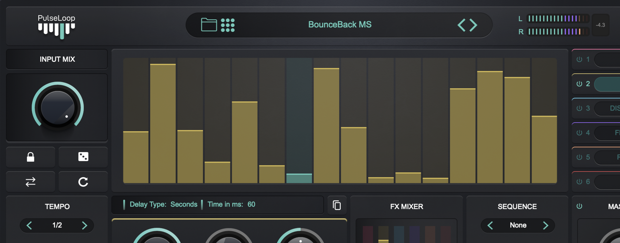Click the Delay Type Seconds value
This screenshot has width=620, height=243.
coord(184,205)
